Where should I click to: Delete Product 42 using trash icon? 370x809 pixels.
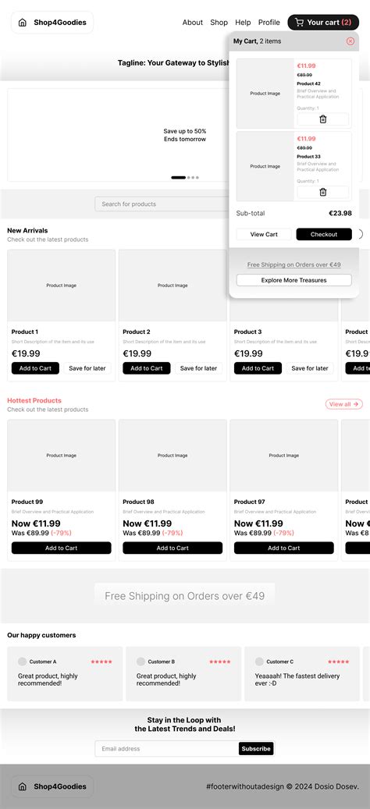click(x=323, y=119)
